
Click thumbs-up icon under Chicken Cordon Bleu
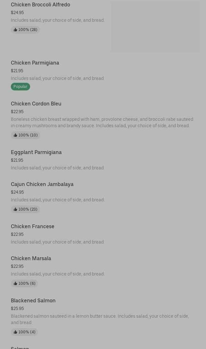[x=15, y=135]
